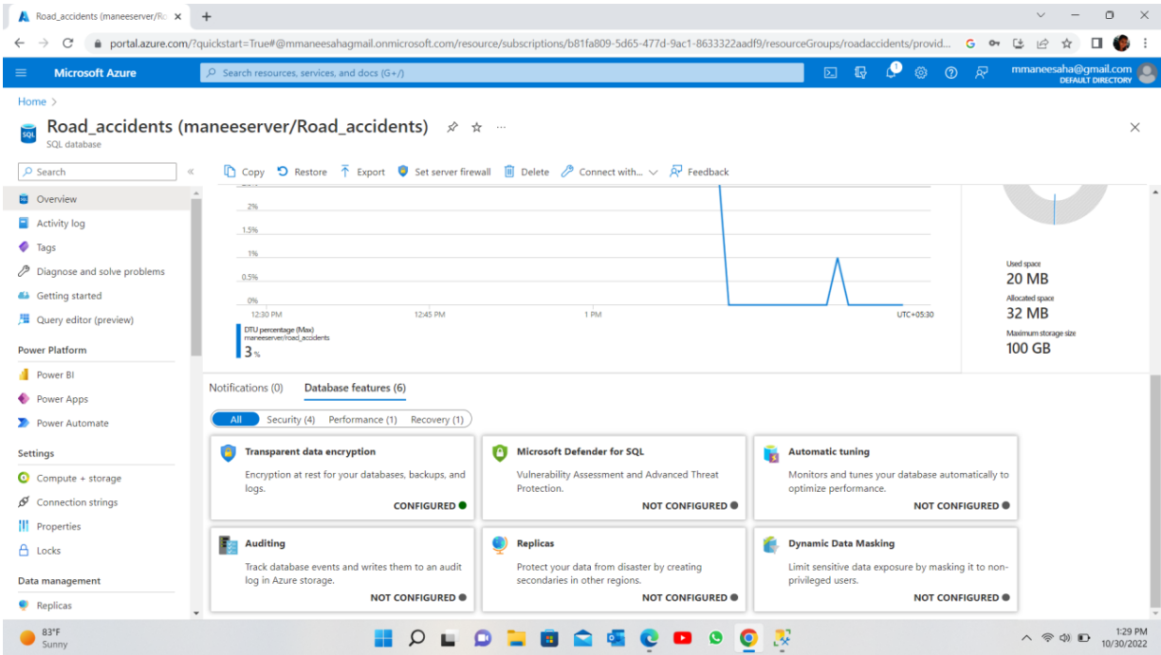The image size is (1161, 655).
Task: Click Feedback in the command bar
Action: (x=699, y=172)
